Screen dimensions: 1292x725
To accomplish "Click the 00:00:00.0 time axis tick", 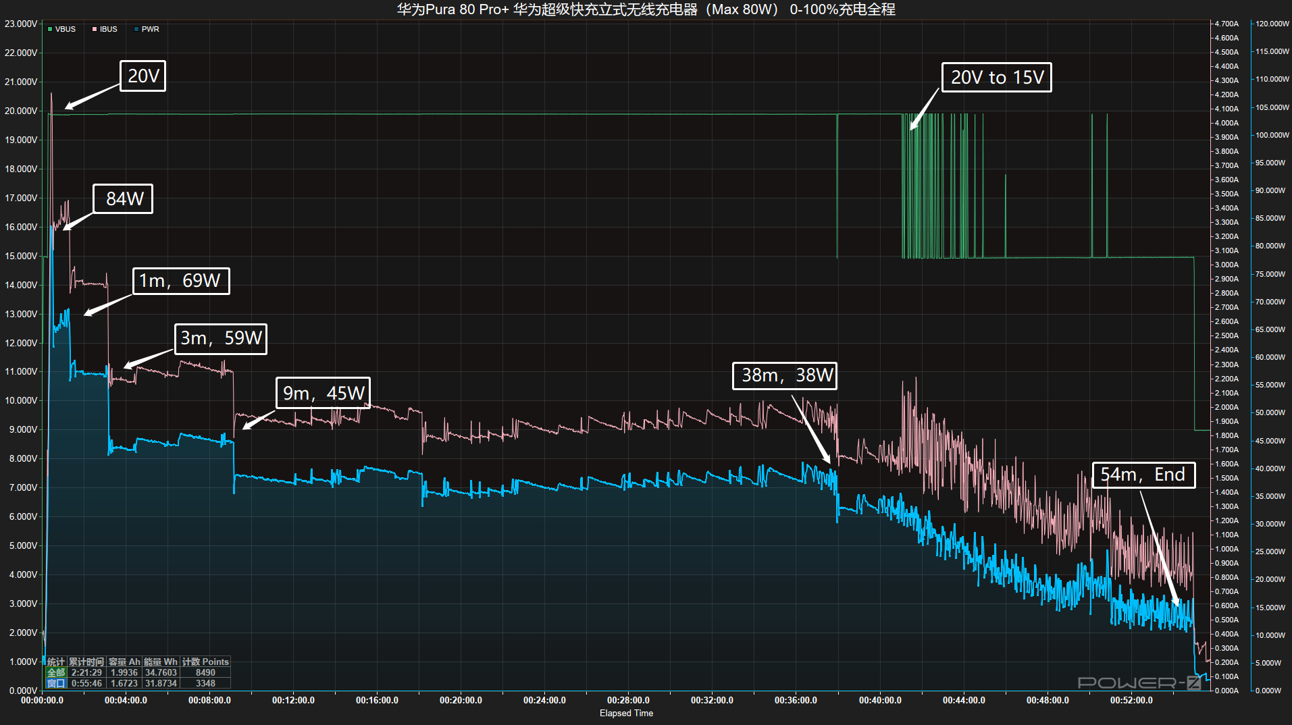I will [x=42, y=700].
